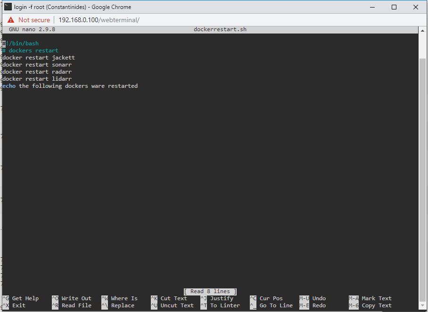Click the ^U Uncut Text shortcut
The width and height of the screenshot is (428, 312).
(172, 305)
